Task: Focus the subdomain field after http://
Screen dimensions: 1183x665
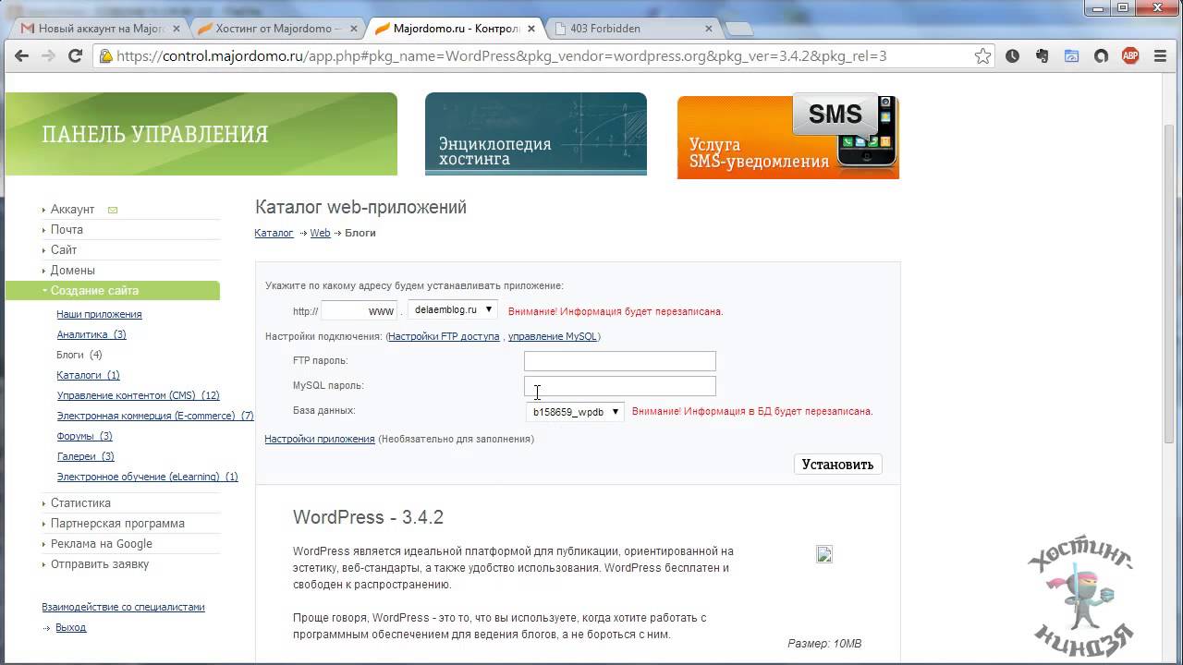Action: click(359, 311)
